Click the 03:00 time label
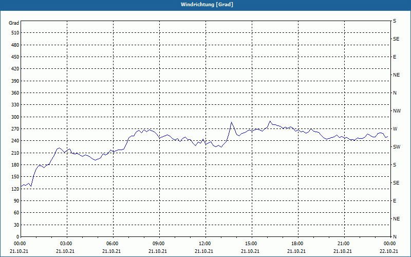 (x=66, y=244)
